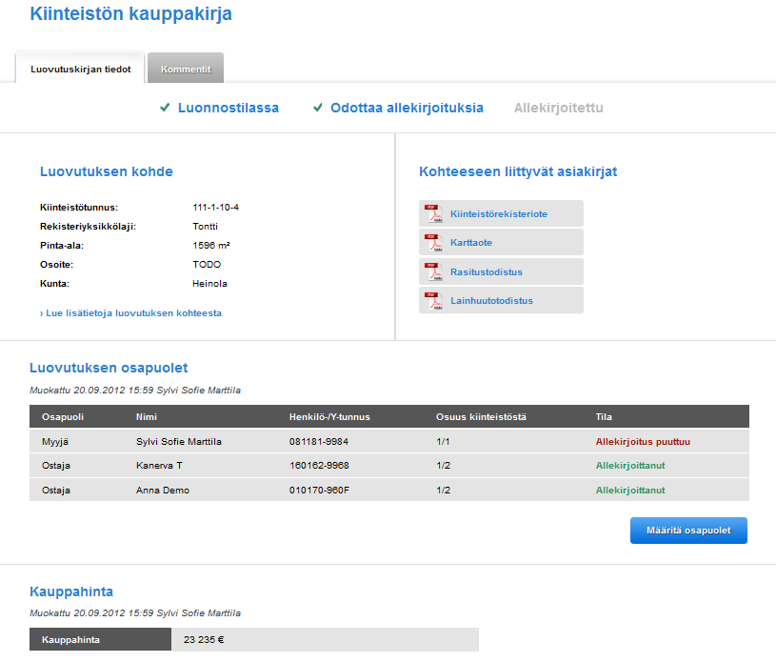Click the Tontti value
Screen dimensions: 776x662
coord(205,227)
